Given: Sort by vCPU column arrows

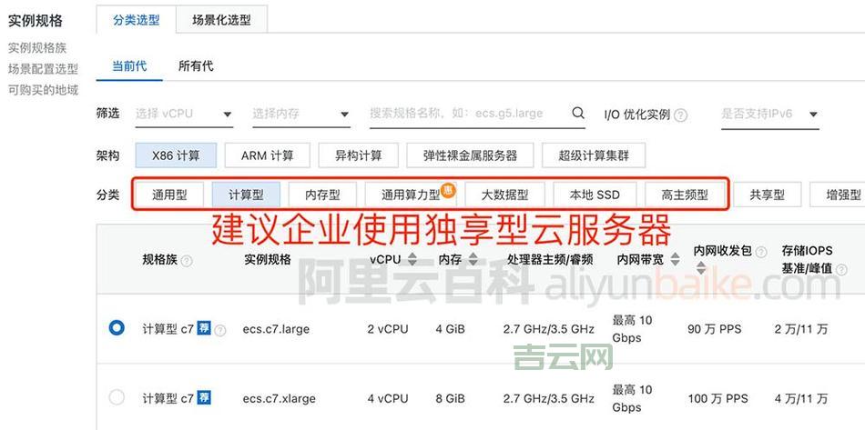Looking at the screenshot, I should (x=412, y=259).
